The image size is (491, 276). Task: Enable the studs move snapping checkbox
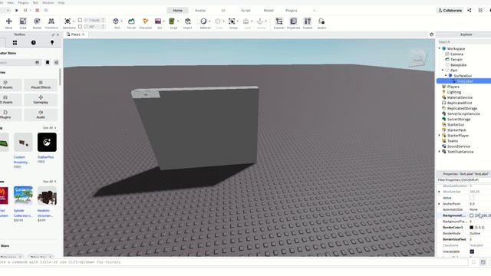[x=80, y=20]
